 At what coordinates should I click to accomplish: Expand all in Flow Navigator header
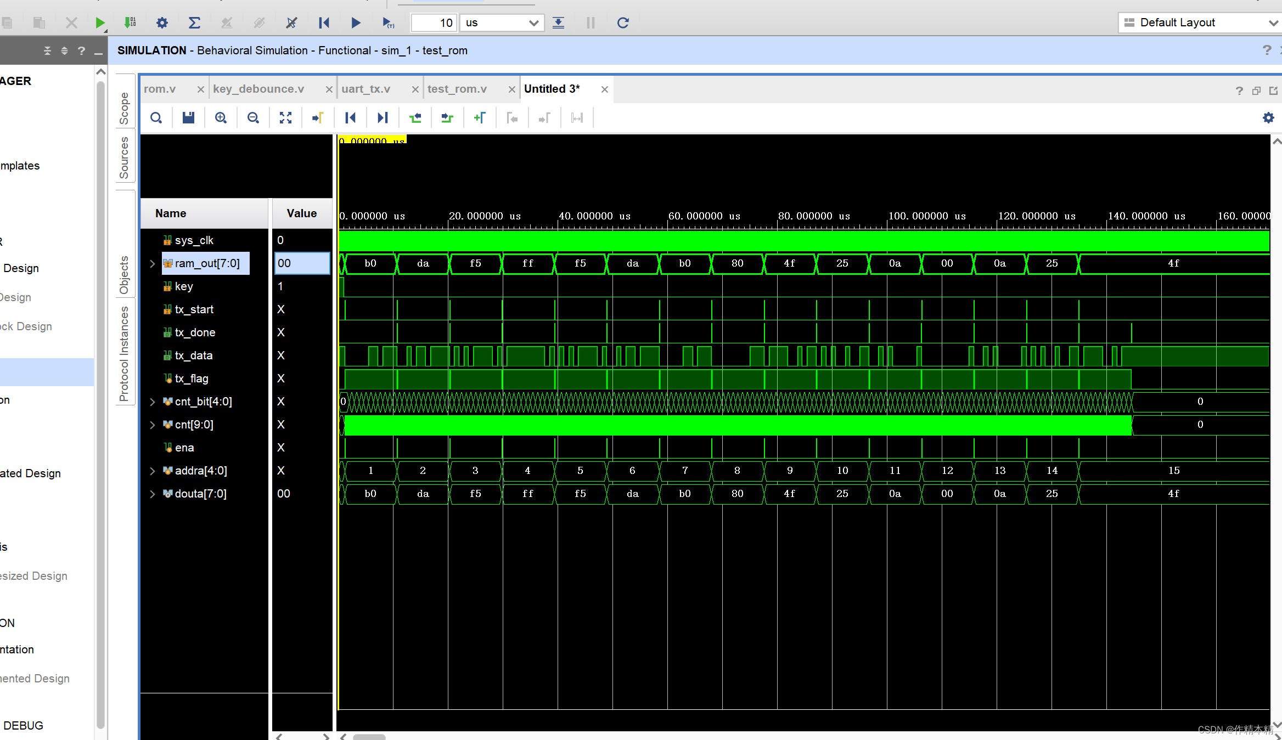(x=64, y=51)
